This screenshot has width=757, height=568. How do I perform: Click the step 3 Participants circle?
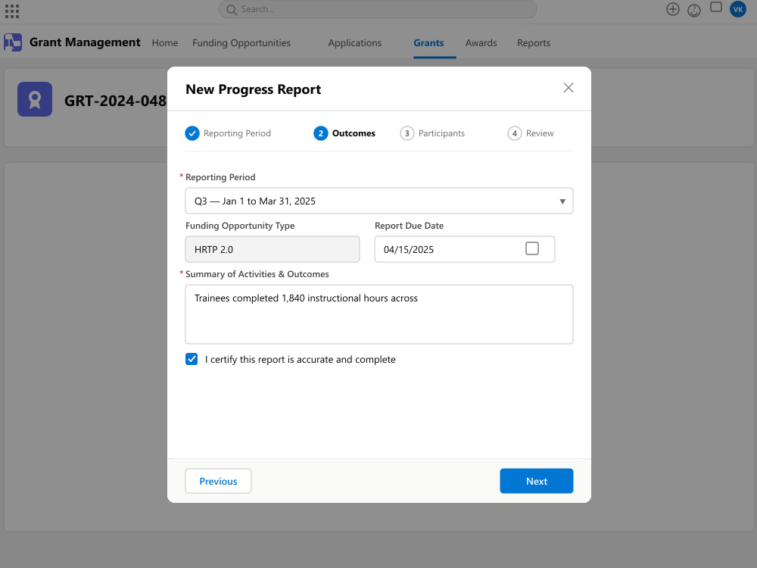(x=407, y=133)
